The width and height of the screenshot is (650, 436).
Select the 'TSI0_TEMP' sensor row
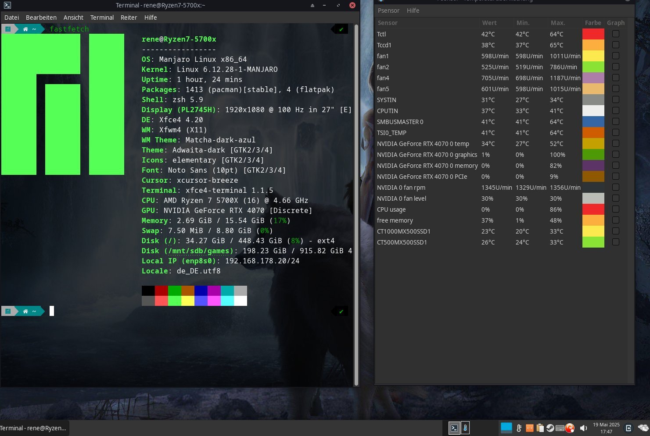click(501, 132)
